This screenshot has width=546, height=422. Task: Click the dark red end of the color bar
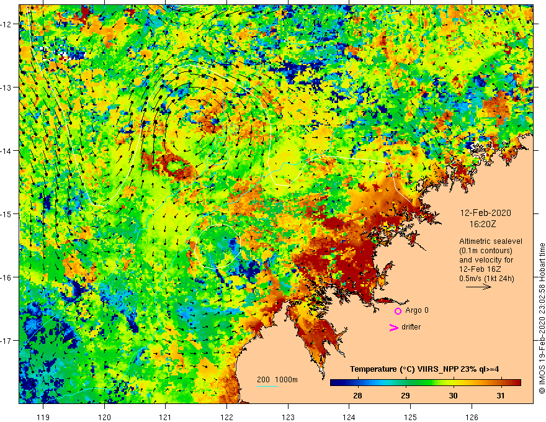click(x=516, y=382)
